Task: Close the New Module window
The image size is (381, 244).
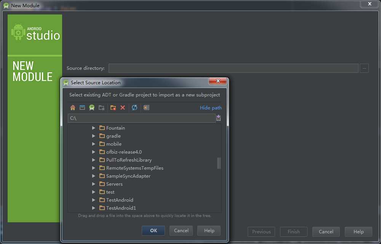Action: pos(370,4)
